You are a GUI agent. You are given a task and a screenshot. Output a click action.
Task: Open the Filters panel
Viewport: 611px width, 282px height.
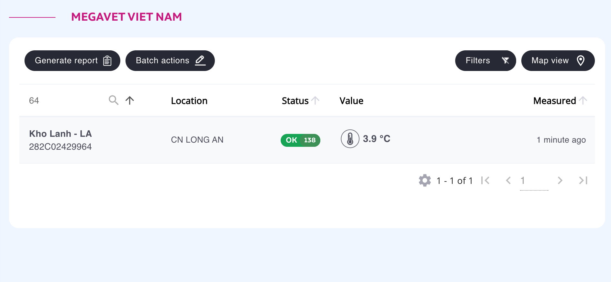pyautogui.click(x=486, y=61)
